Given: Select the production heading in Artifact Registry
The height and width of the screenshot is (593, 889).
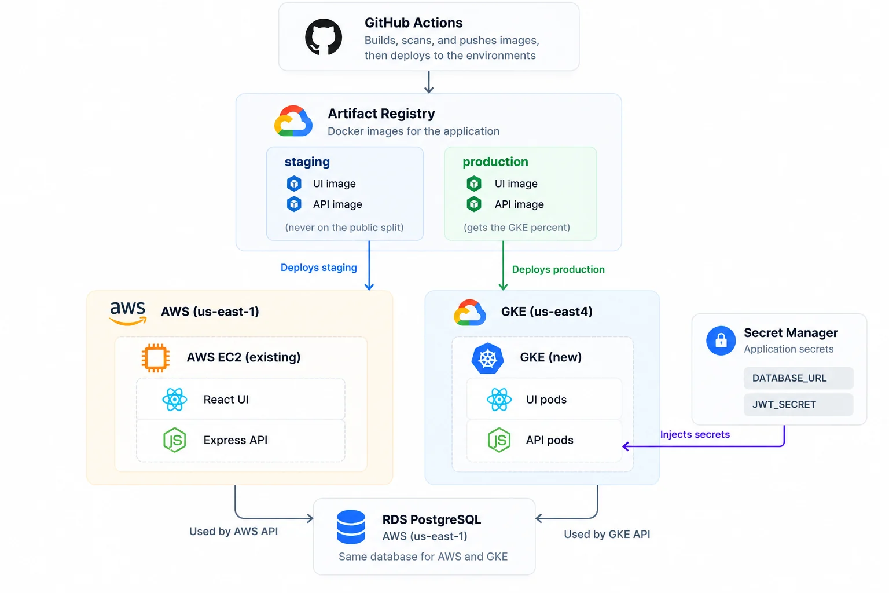Looking at the screenshot, I should [x=495, y=162].
